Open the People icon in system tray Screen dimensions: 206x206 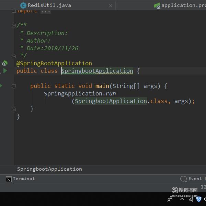(170, 199)
